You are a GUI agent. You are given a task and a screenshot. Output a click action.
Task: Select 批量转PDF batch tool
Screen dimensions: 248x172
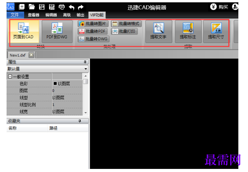coord(93,31)
